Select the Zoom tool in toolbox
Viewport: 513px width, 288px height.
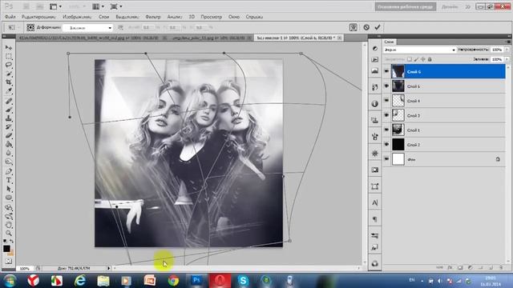point(9,233)
